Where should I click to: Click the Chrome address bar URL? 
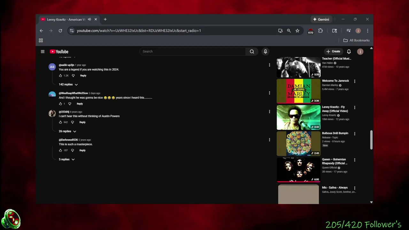click(139, 31)
